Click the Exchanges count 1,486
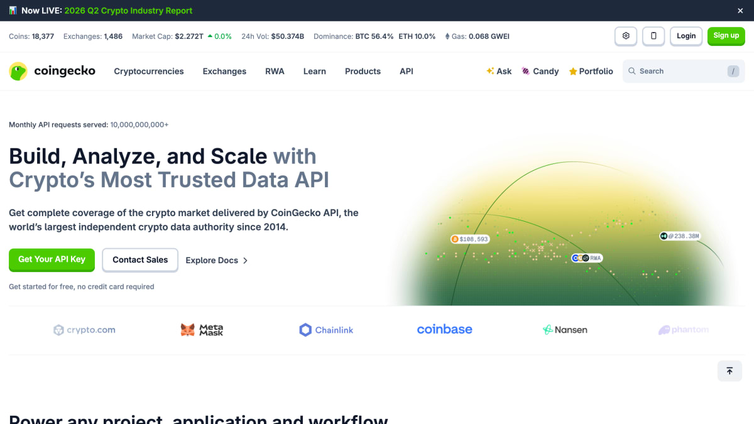Screen dimensions: 754x424 click(x=113, y=36)
